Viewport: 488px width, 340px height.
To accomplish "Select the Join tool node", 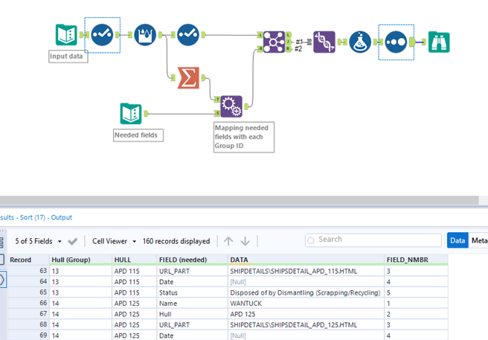I will [x=274, y=42].
